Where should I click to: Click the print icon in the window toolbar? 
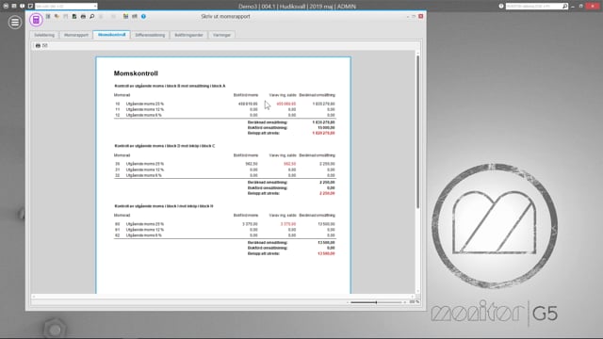[83, 17]
